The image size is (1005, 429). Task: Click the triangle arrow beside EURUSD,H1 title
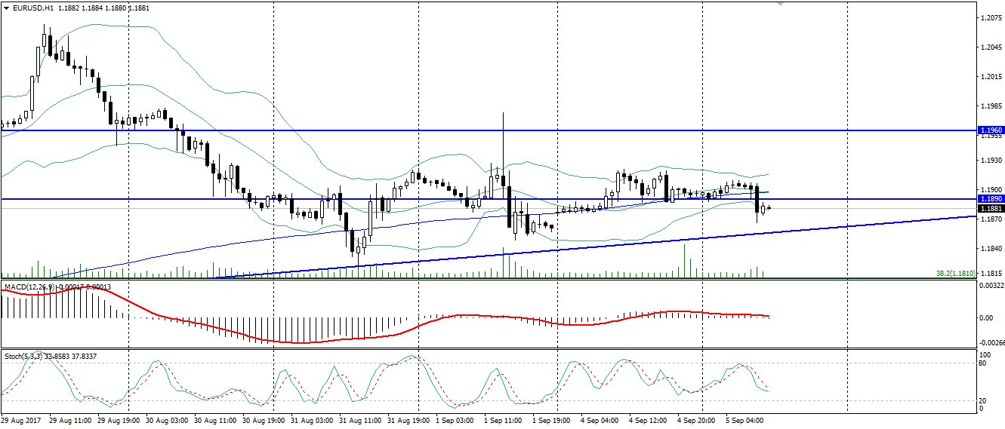pyautogui.click(x=6, y=7)
